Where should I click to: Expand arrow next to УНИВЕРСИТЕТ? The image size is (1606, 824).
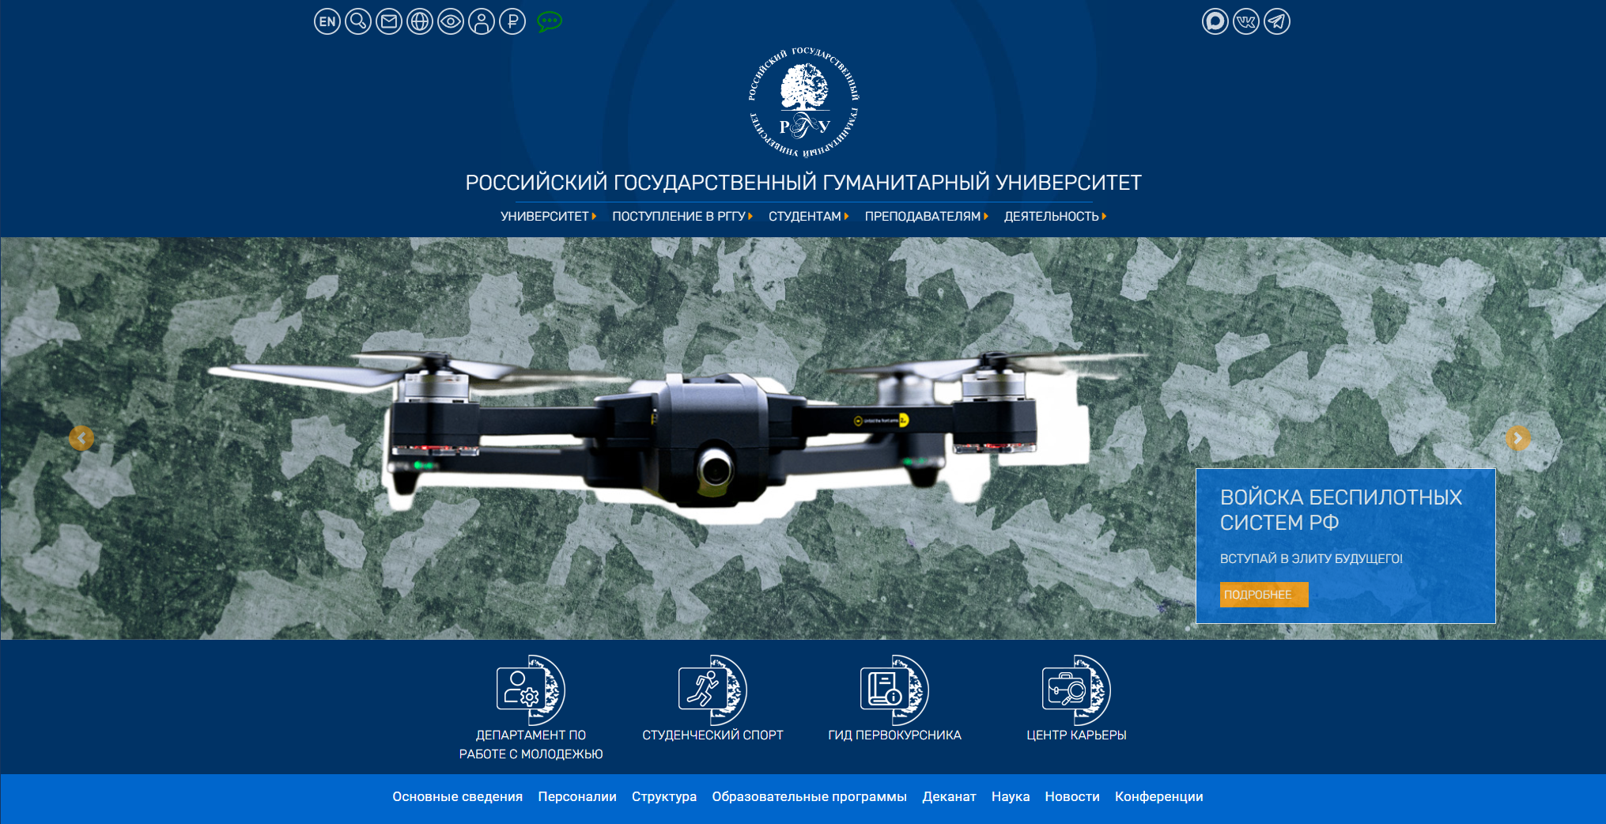click(x=594, y=216)
